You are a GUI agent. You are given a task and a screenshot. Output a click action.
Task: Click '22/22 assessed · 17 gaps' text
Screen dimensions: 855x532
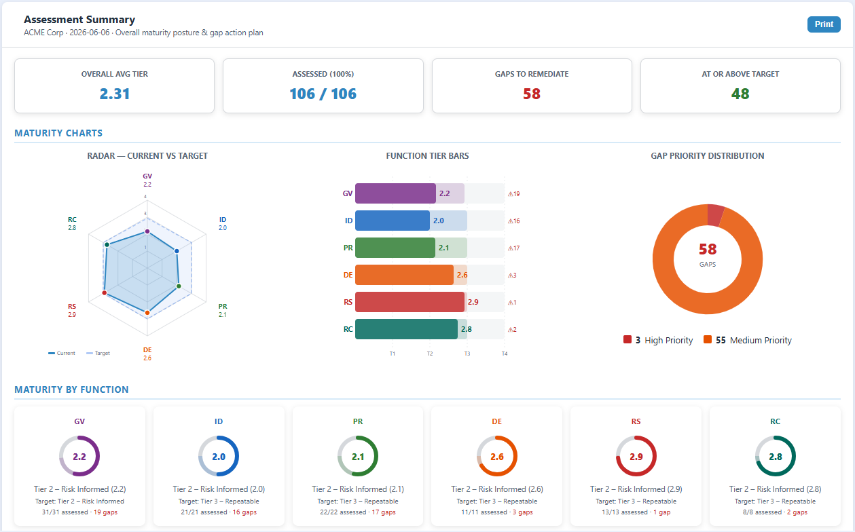[358, 512]
